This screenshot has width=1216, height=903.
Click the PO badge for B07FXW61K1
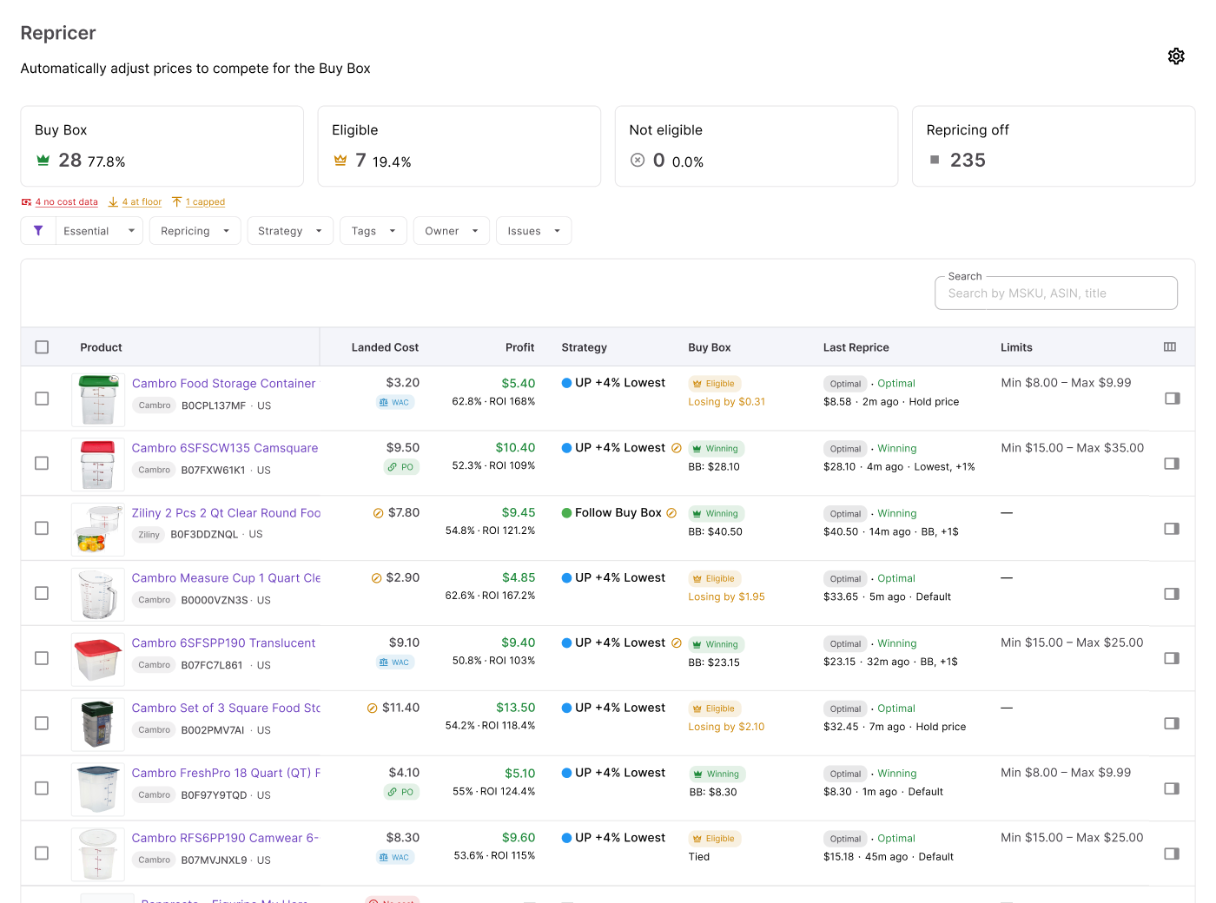pyautogui.click(x=401, y=467)
